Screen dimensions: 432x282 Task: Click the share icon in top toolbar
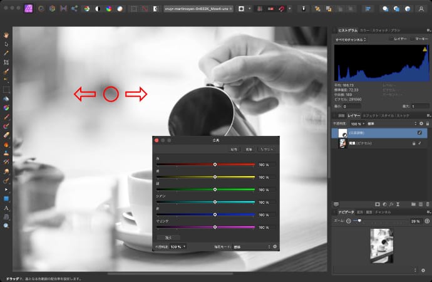[x=75, y=9]
